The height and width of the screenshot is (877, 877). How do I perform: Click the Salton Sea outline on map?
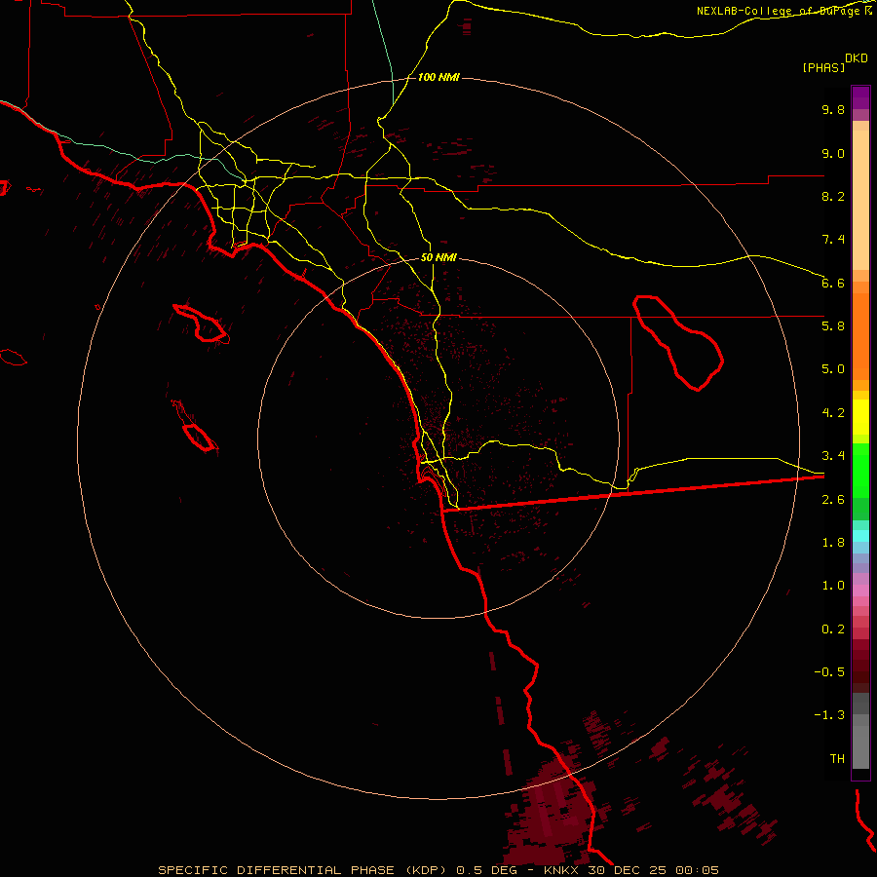pos(678,342)
